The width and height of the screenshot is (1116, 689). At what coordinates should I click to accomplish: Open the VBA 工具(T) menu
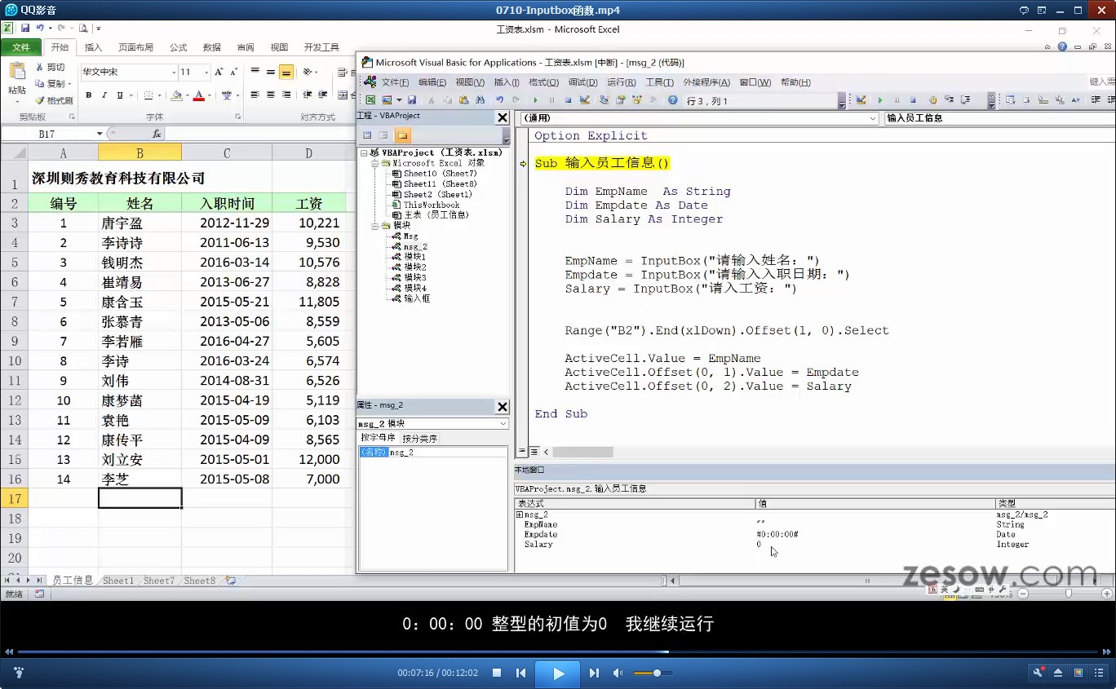660,82
